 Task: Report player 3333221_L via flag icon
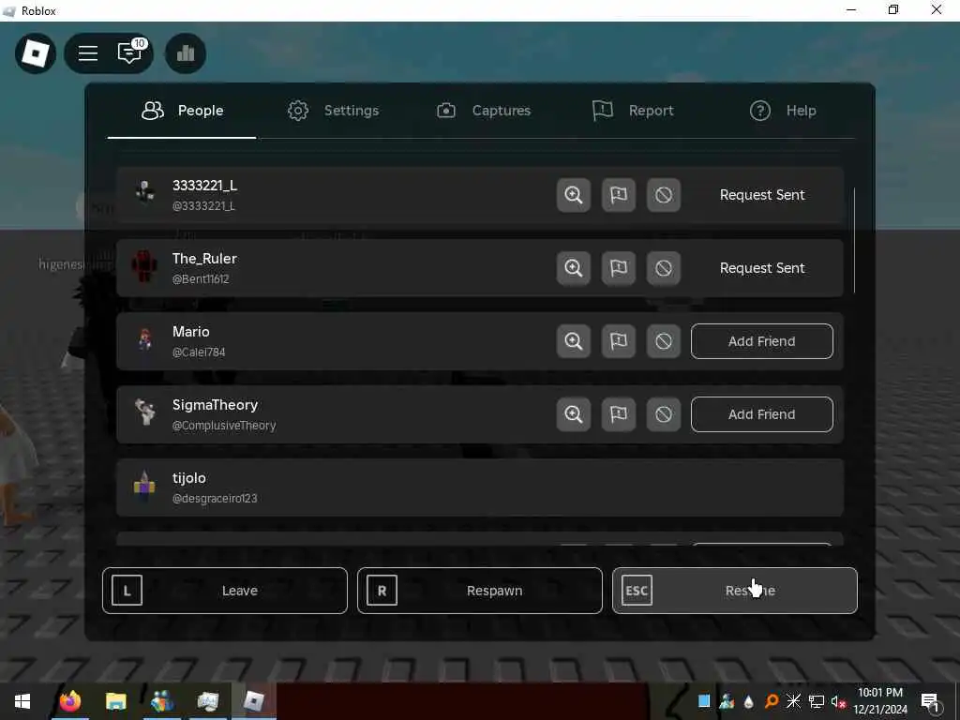(619, 195)
